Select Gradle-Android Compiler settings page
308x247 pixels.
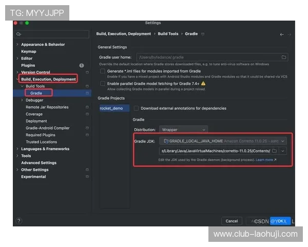point(48,128)
